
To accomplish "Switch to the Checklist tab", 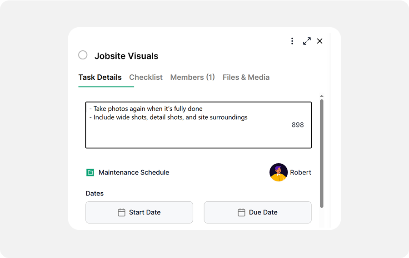I will [146, 78].
